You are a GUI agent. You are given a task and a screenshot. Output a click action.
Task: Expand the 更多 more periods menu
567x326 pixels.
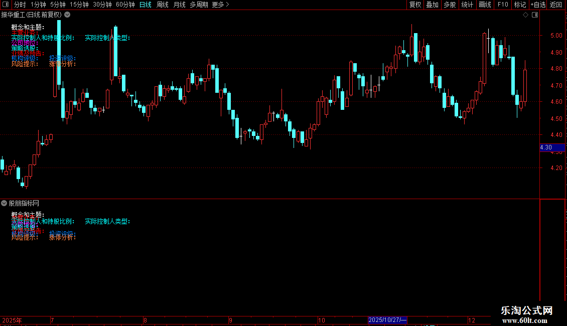pyautogui.click(x=221, y=5)
